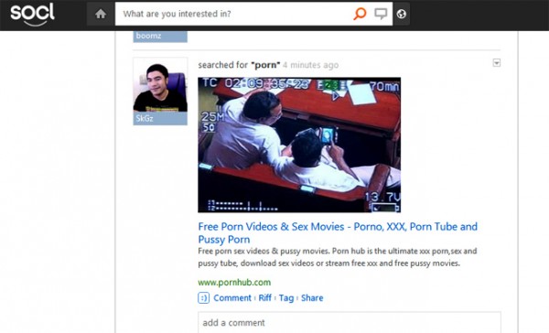Click the 'searched for' text

(x=223, y=65)
